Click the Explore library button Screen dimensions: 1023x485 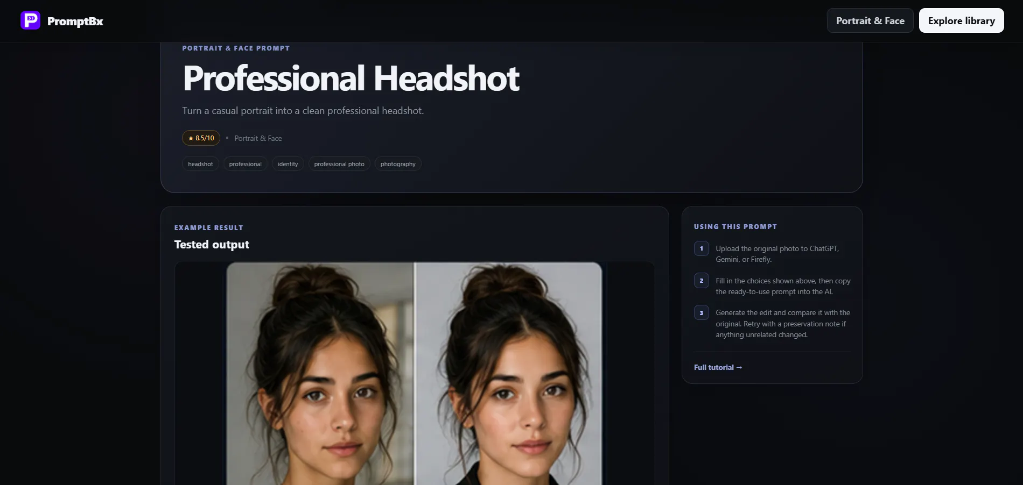coord(962,20)
